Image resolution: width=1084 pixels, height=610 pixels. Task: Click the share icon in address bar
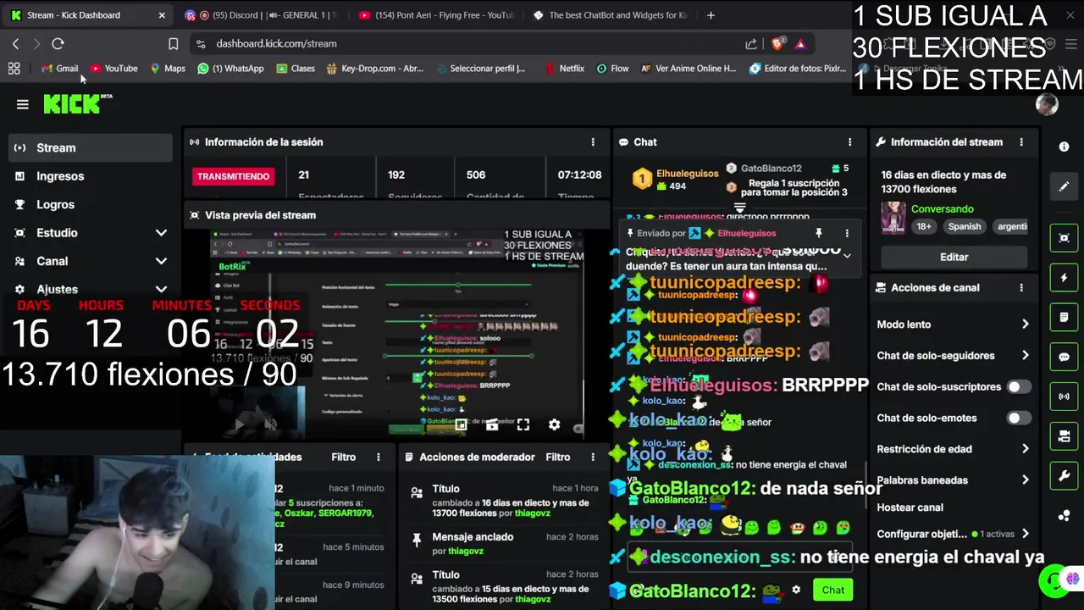pyautogui.click(x=751, y=44)
